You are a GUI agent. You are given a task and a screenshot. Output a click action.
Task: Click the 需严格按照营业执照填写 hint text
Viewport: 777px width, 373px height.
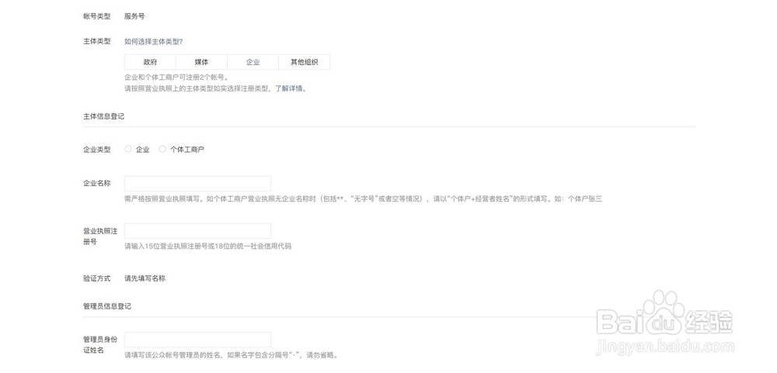coord(363,199)
